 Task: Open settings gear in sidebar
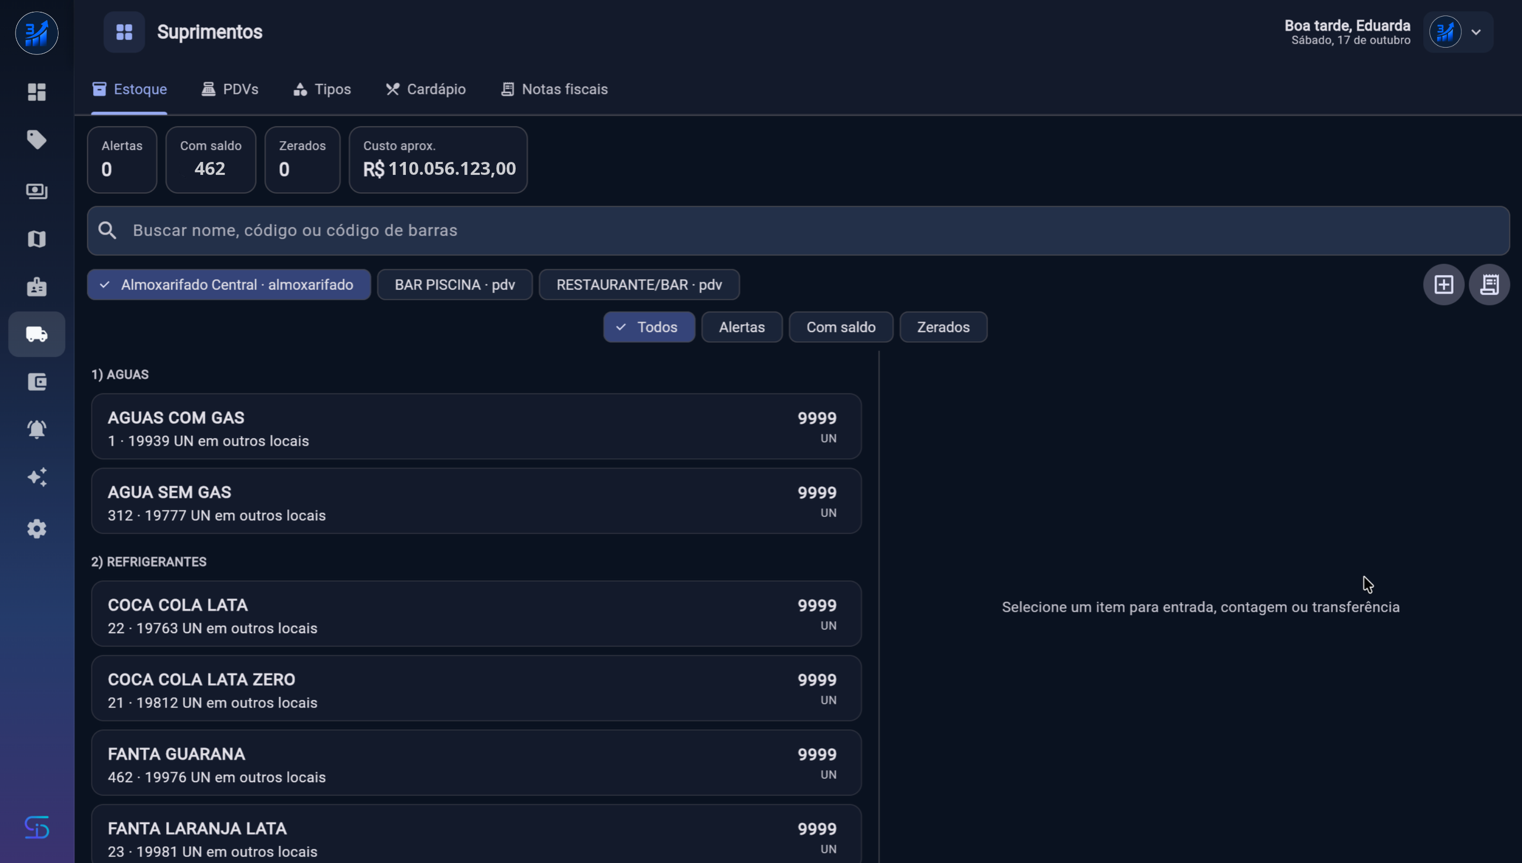[37, 528]
